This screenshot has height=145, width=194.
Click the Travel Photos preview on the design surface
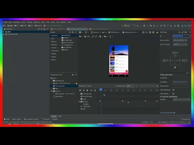pos(119,61)
